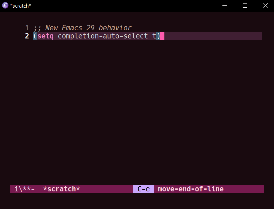Maximize the Emacs window
This screenshot has height=209, width=274.
point(245,6)
